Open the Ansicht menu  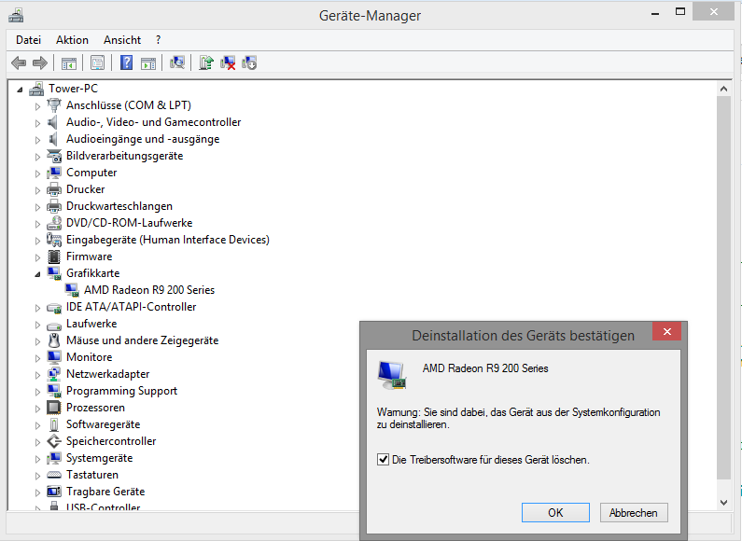coord(122,40)
